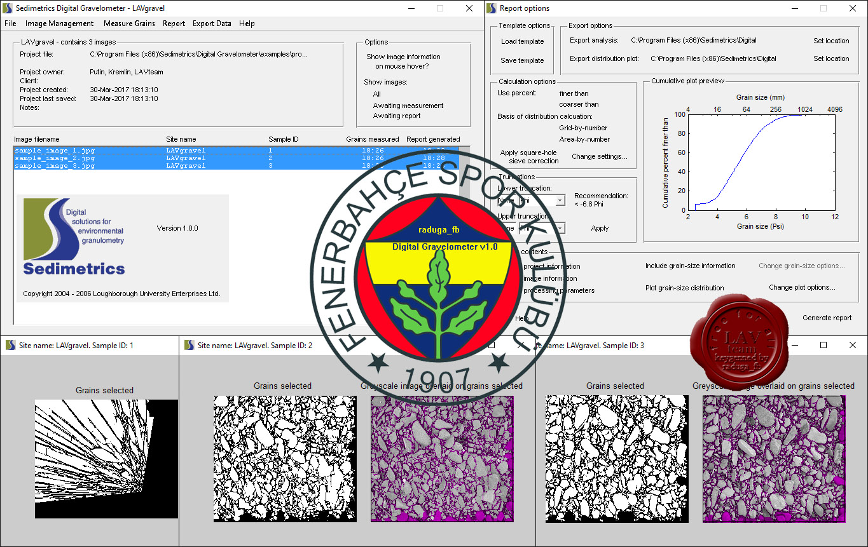Screen dimensions: 868x547
Task: Click the Report generated column header
Action: [x=433, y=139]
